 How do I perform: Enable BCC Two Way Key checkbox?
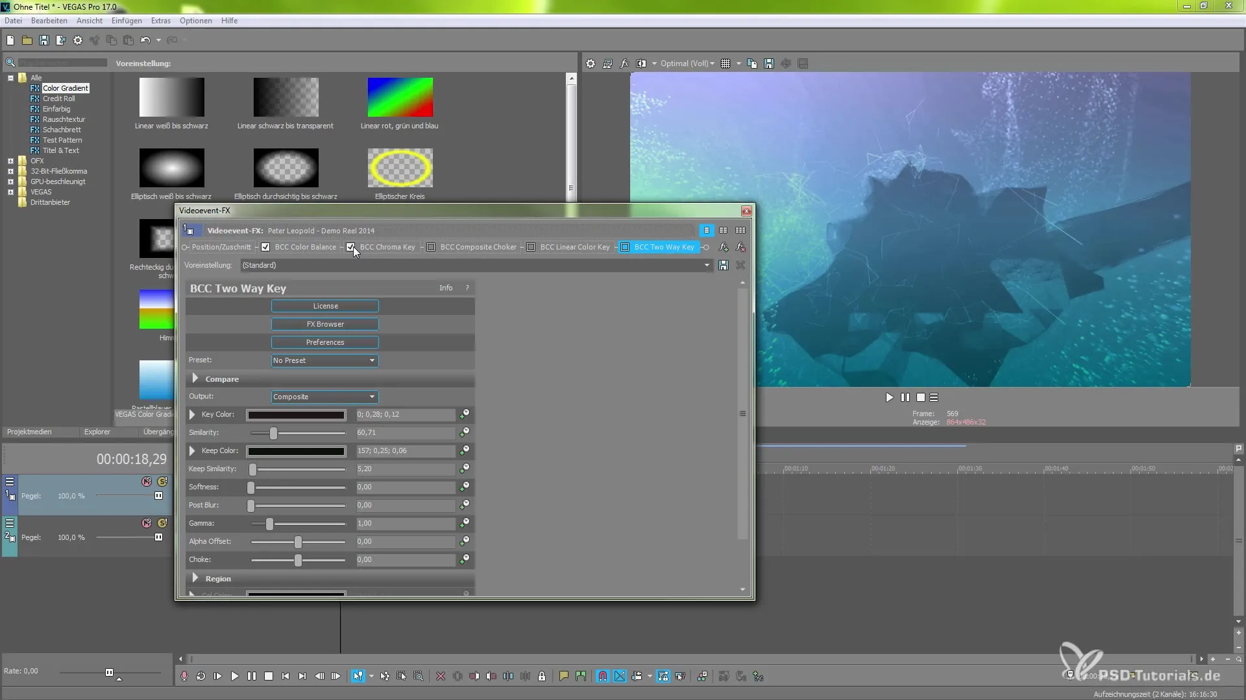[625, 247]
